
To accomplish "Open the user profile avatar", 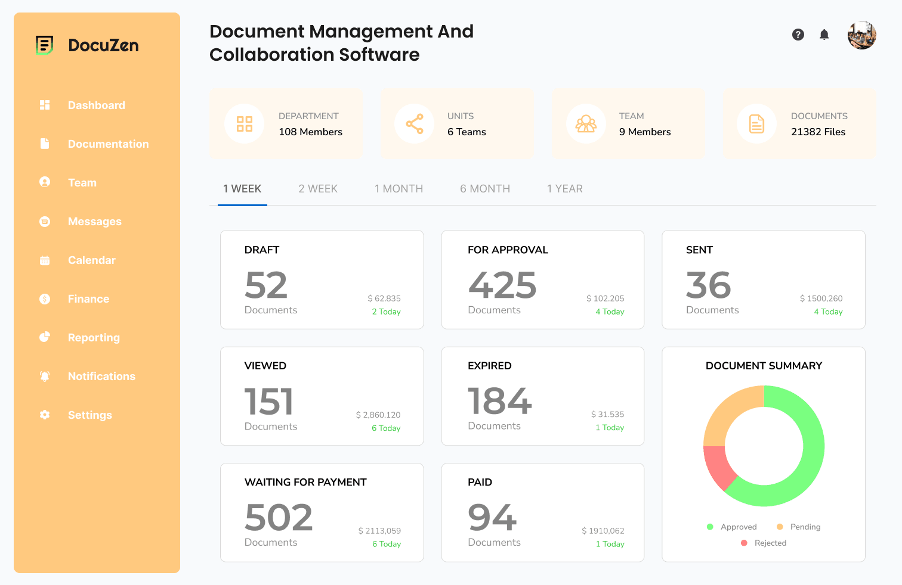I will 861,35.
